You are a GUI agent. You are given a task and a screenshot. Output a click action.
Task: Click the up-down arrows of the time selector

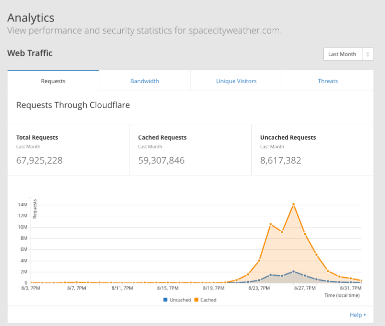(x=367, y=54)
